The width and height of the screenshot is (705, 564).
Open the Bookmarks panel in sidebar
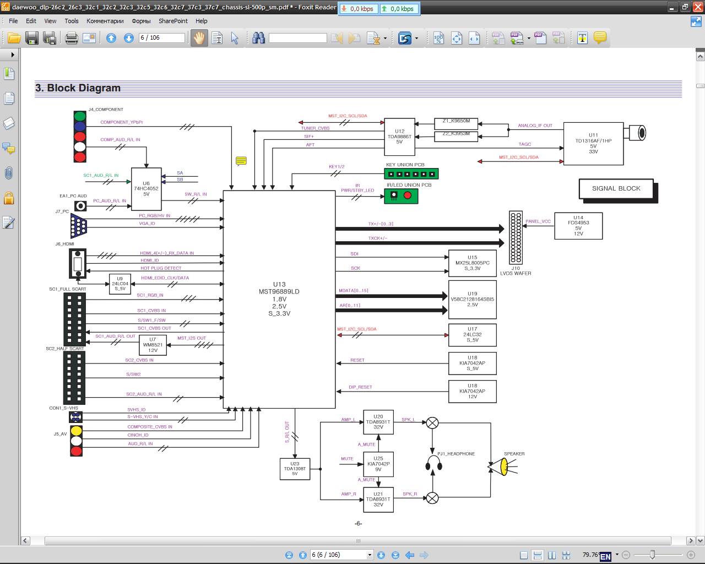9,73
